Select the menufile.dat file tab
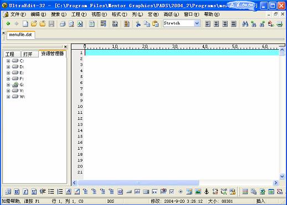Image resolution: width=287 pixels, height=205 pixels. [x=20, y=35]
